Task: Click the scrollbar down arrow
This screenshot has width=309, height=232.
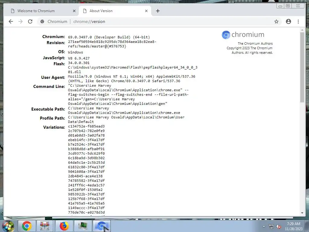Action: pyautogui.click(x=302, y=213)
